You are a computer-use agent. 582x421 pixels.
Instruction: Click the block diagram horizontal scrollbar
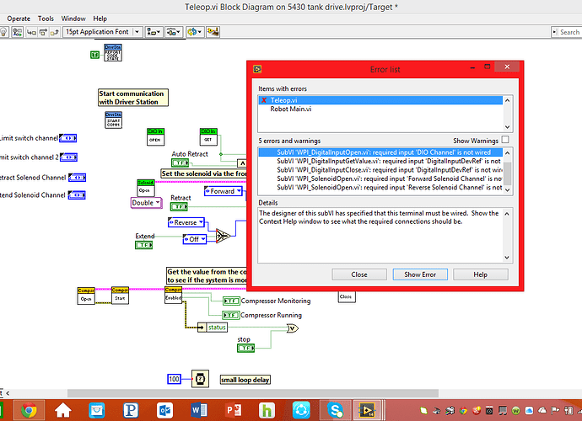(x=253, y=393)
